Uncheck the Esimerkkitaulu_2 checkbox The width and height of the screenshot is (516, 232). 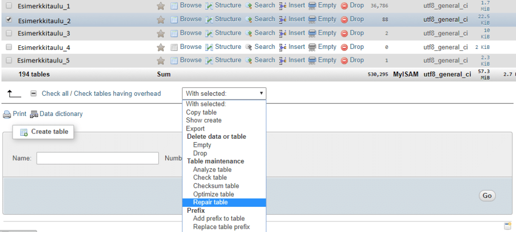[x=9, y=20]
